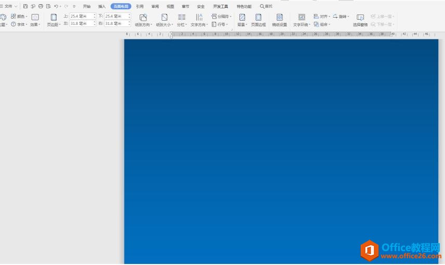Open the File (文件) menu
This screenshot has width=445, height=265.
(x=8, y=6)
